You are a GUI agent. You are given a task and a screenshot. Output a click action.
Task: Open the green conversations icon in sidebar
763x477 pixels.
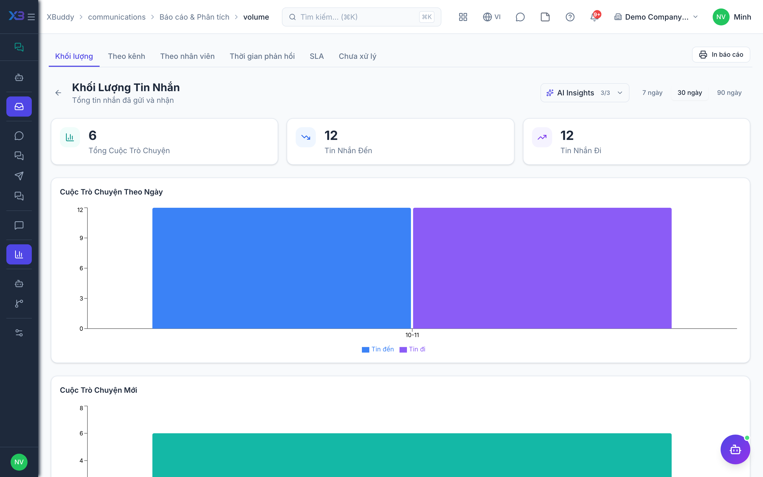coord(19,47)
